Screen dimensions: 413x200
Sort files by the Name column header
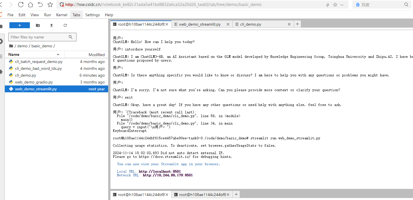click(14, 54)
